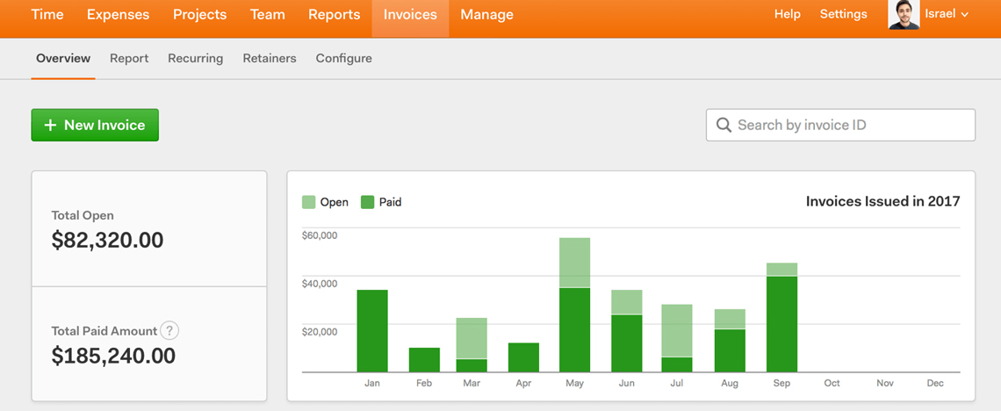Image resolution: width=1001 pixels, height=411 pixels.
Task: Click the March open bar segment
Action: 472,338
